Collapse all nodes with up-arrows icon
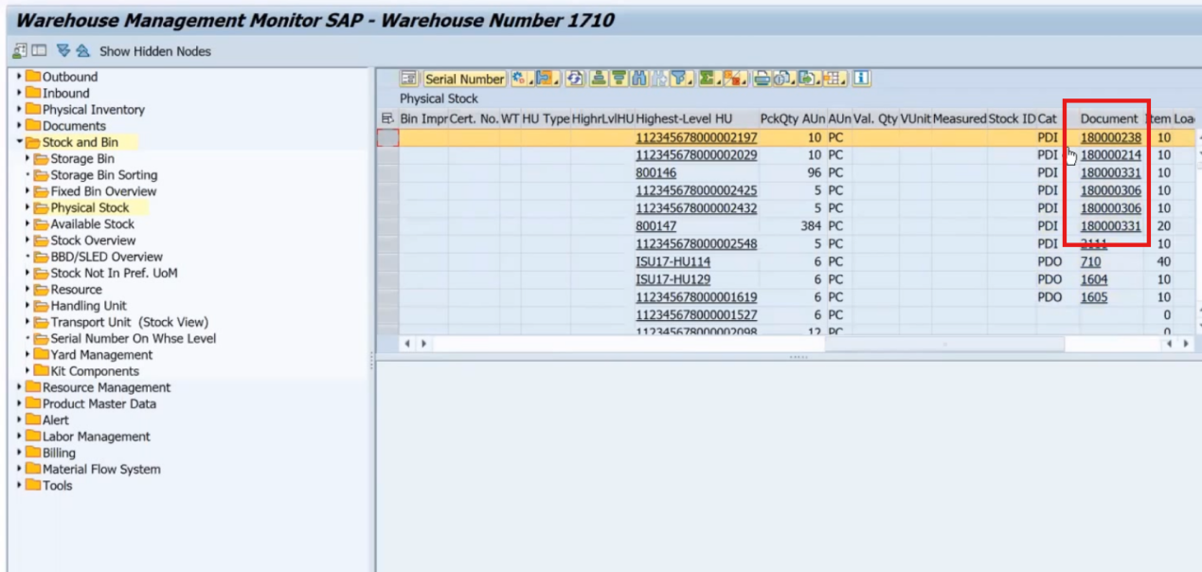This screenshot has width=1202, height=572. point(82,51)
